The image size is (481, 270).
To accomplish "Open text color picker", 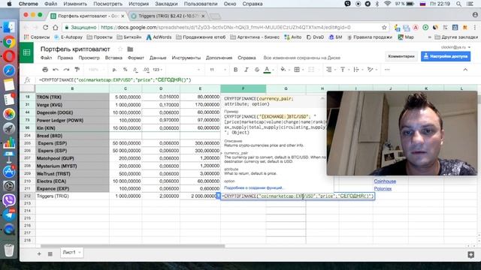I will pos(268,70).
